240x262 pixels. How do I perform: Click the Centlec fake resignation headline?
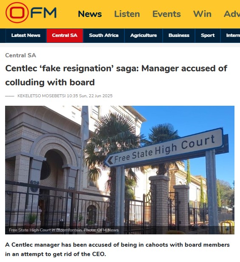[116, 75]
